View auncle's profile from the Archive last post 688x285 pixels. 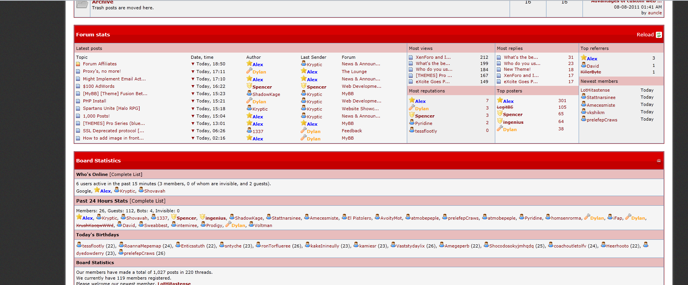click(655, 13)
